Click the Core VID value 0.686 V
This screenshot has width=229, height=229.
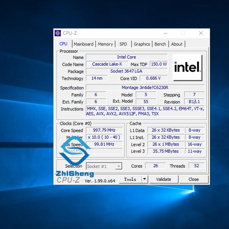(153, 78)
